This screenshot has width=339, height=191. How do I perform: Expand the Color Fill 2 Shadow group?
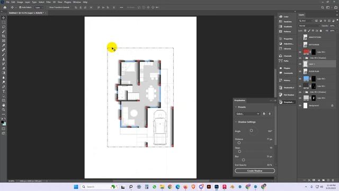click(x=304, y=58)
